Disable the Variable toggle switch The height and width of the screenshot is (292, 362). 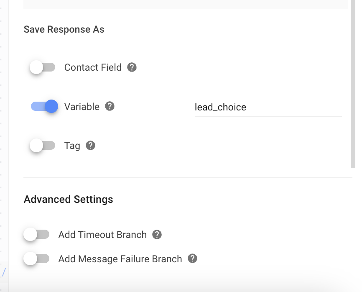44,107
